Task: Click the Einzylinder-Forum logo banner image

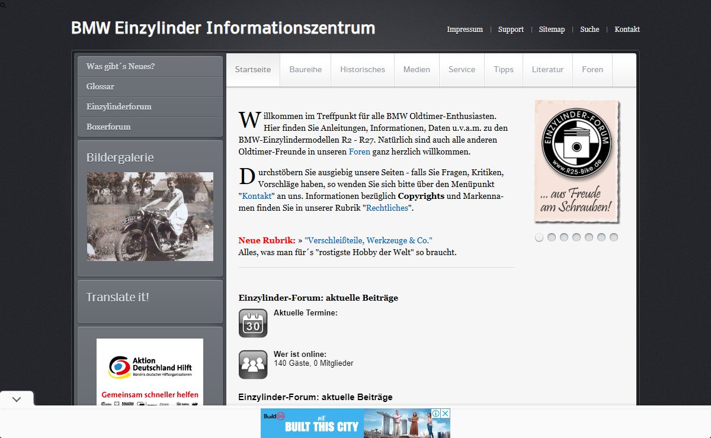Action: click(x=577, y=162)
